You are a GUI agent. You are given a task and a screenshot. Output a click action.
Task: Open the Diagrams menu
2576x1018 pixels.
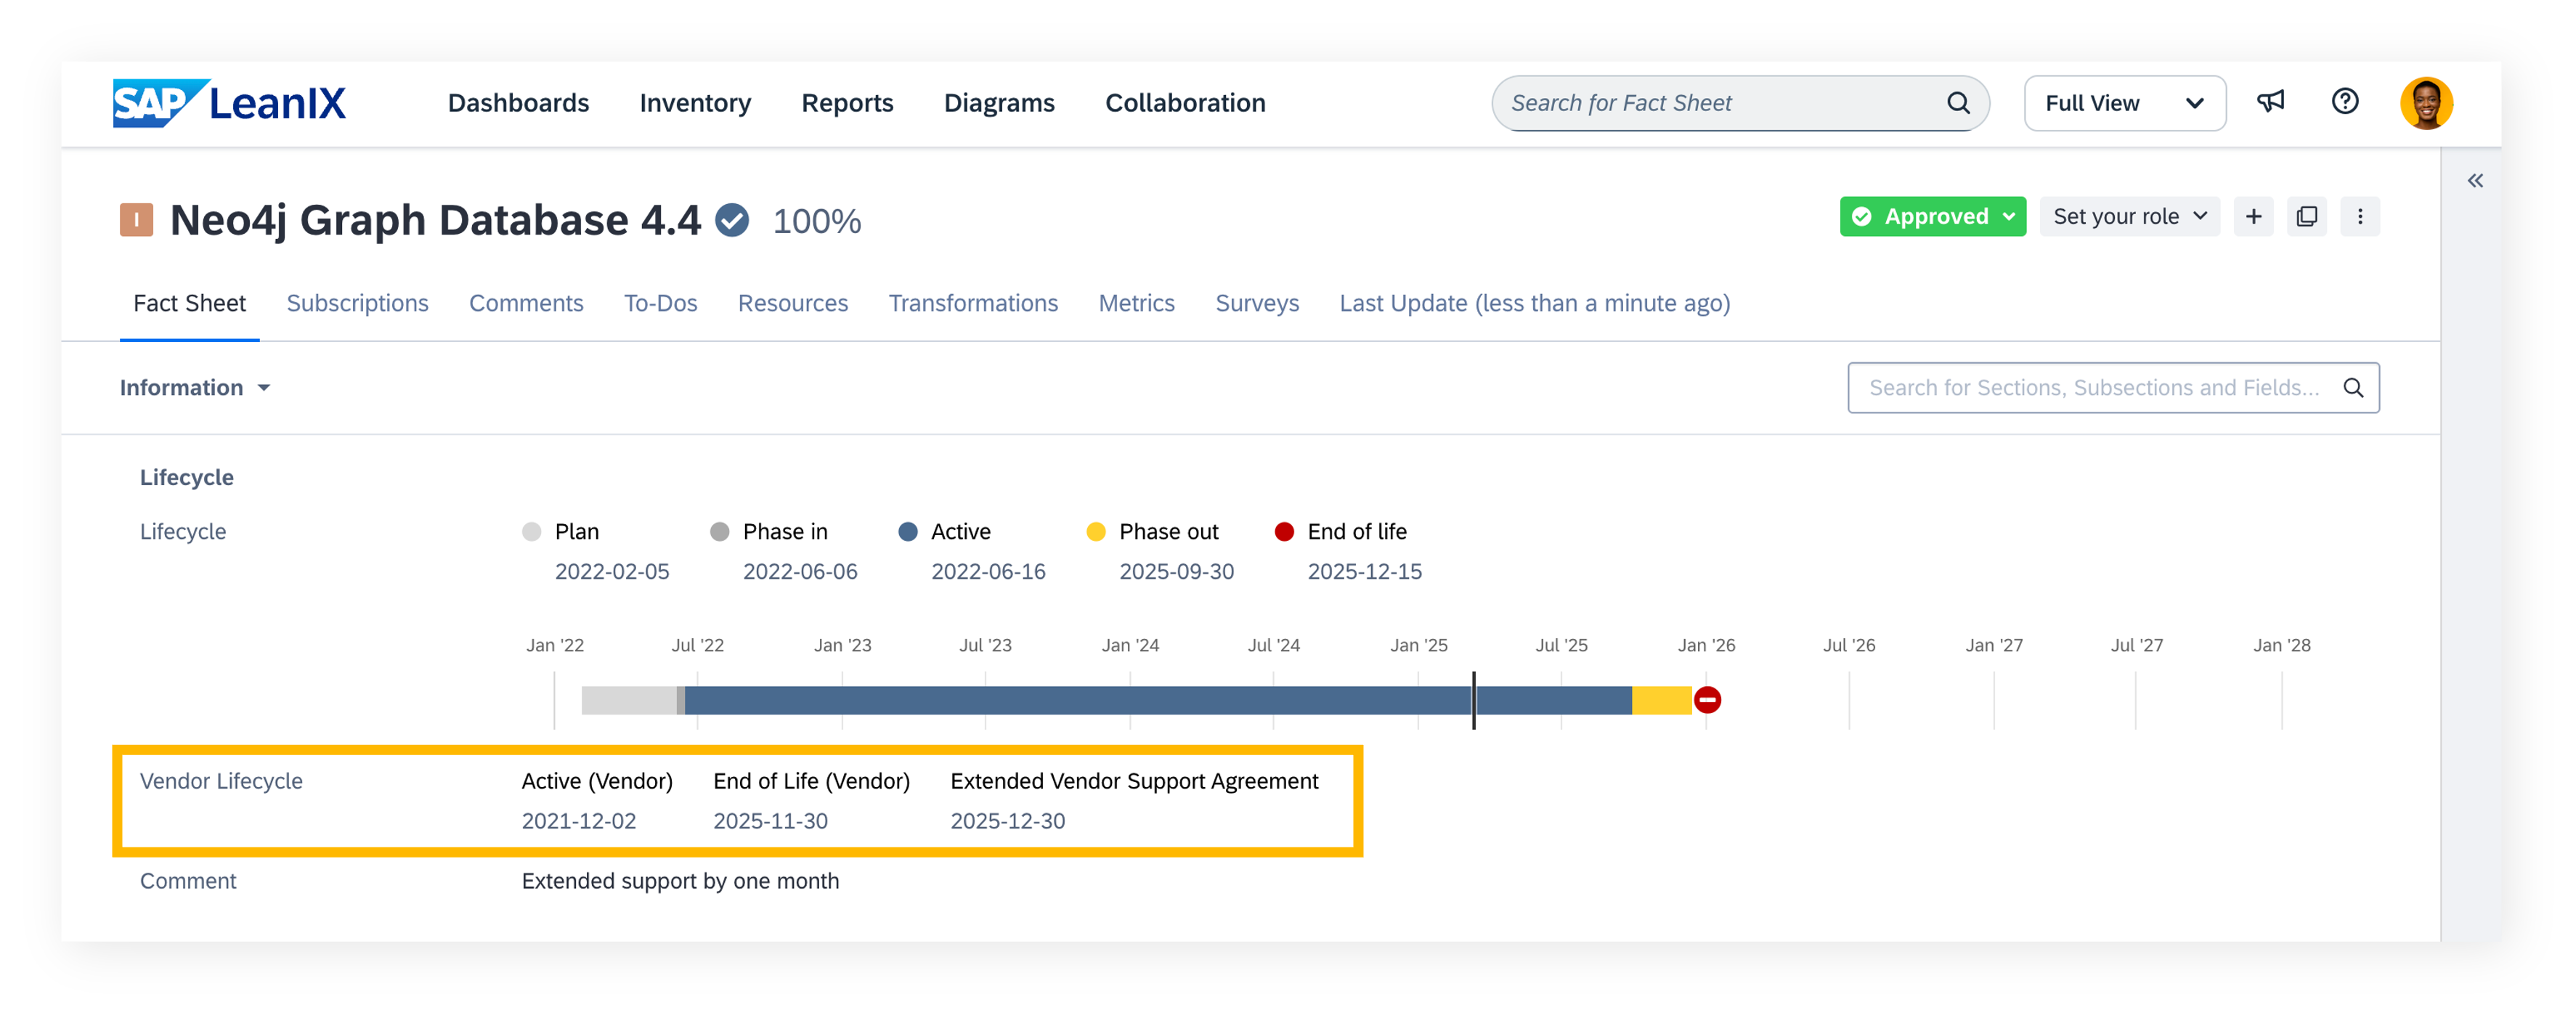pyautogui.click(x=999, y=103)
